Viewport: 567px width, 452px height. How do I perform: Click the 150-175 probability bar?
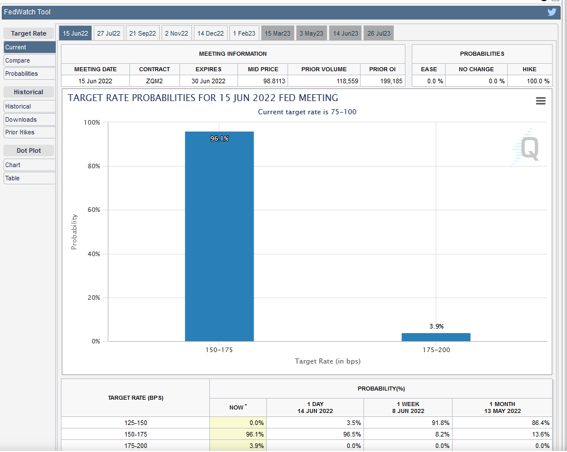click(219, 237)
